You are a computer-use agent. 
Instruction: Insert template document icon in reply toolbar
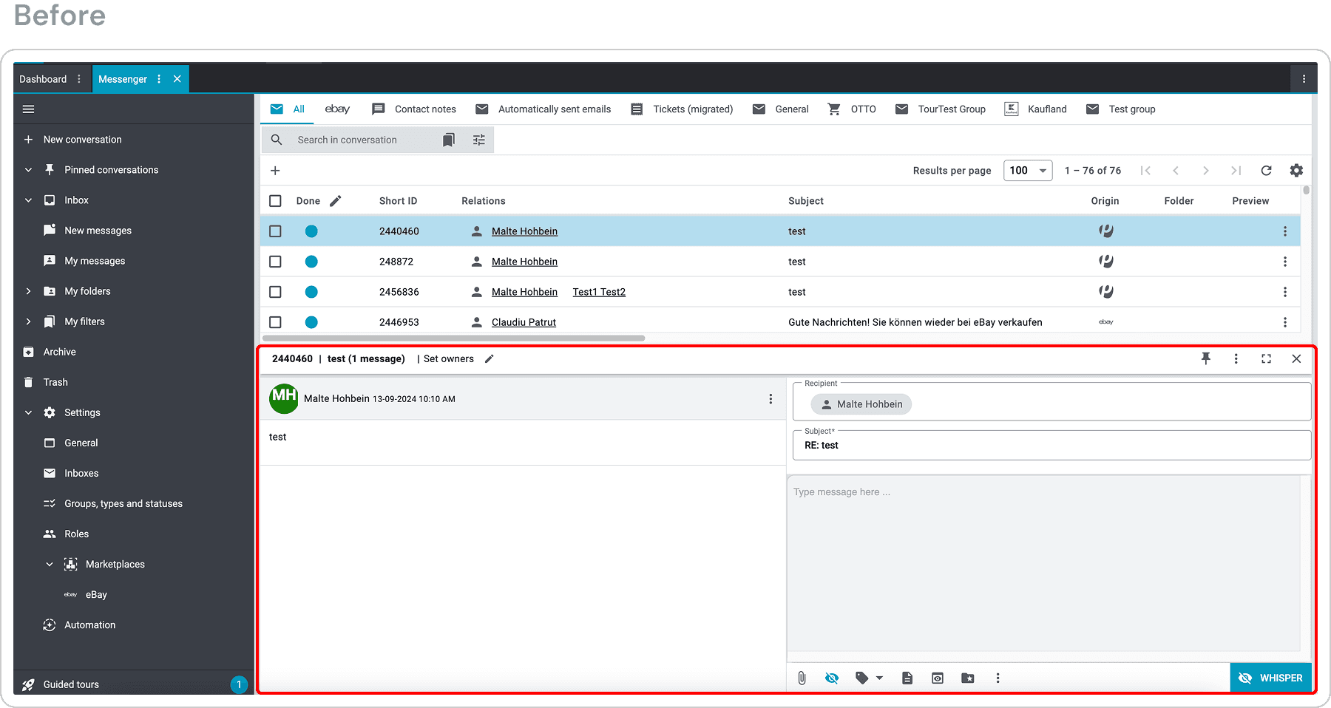pos(907,678)
